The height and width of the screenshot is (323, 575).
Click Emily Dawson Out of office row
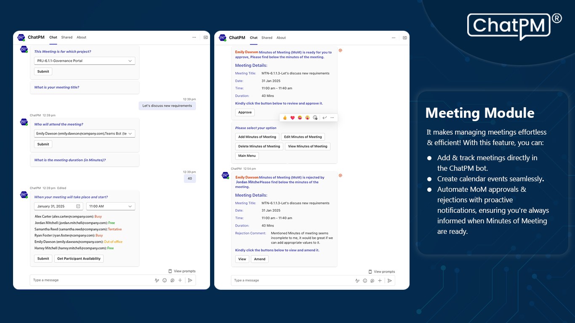78,242
